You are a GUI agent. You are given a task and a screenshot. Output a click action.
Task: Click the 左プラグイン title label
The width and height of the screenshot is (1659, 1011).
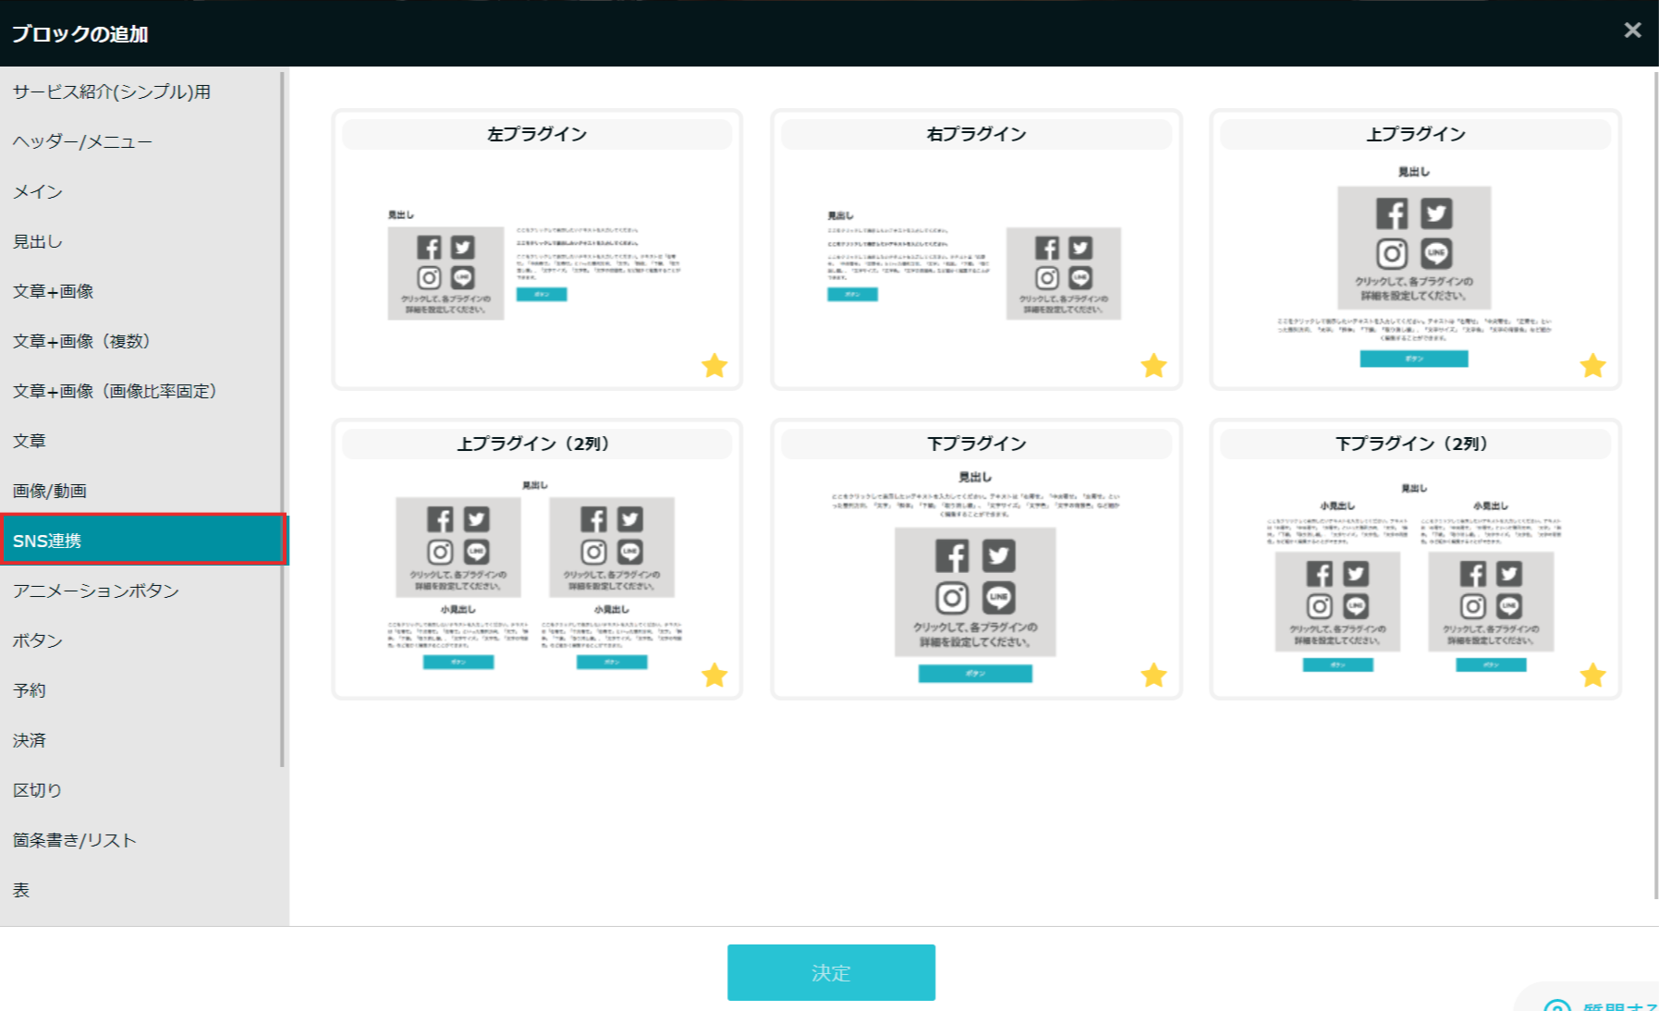click(537, 134)
